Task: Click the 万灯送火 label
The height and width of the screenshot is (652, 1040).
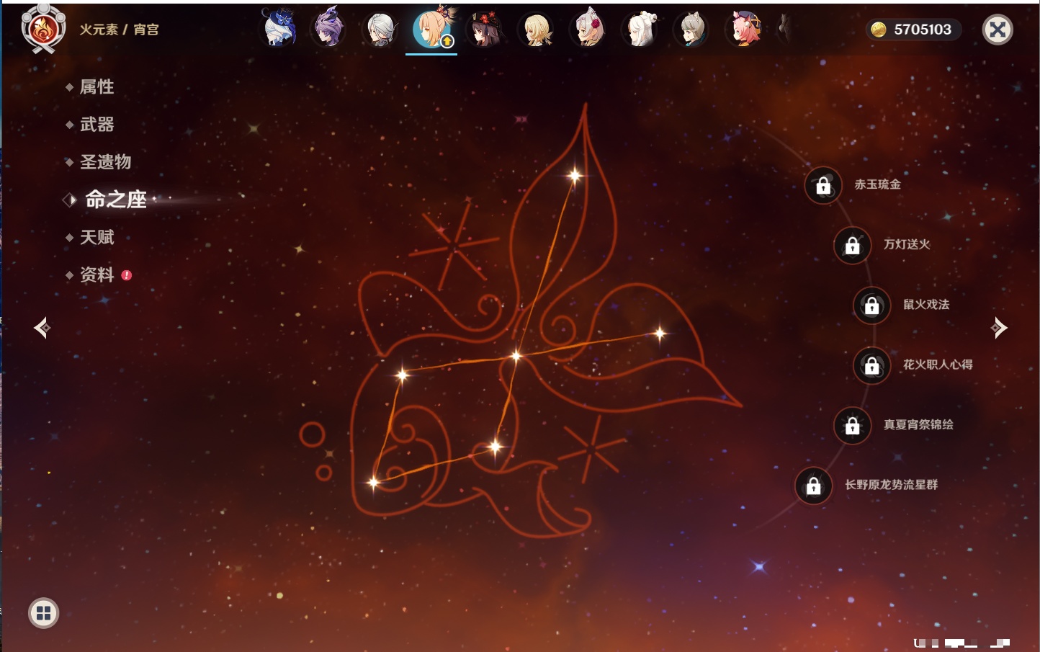Action: [907, 244]
